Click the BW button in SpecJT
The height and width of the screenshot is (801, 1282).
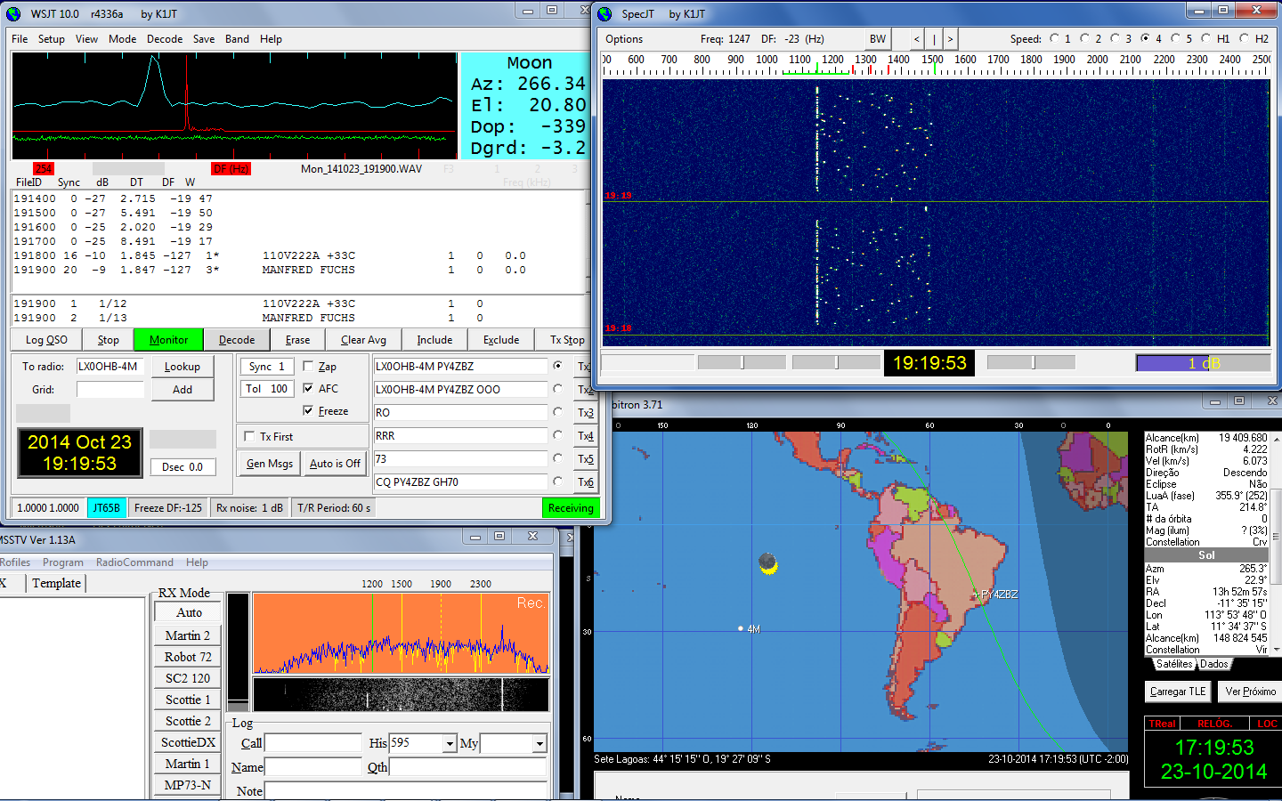click(x=878, y=39)
